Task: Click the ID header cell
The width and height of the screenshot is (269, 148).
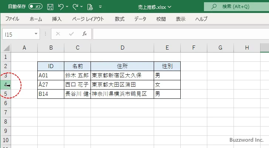Action: [51, 66]
